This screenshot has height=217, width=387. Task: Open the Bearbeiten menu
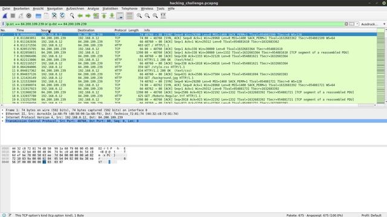22,8
